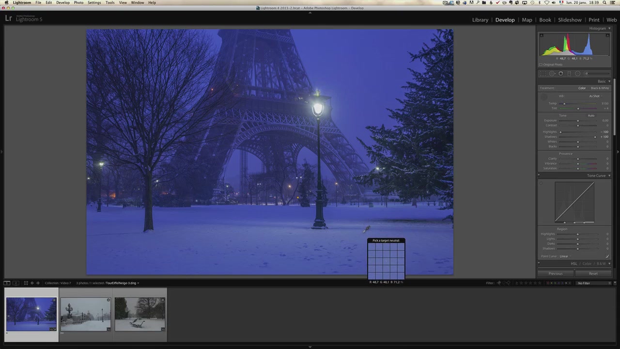Go forward with filmstrip right arrow
The width and height of the screenshot is (620, 349).
tap(38, 283)
